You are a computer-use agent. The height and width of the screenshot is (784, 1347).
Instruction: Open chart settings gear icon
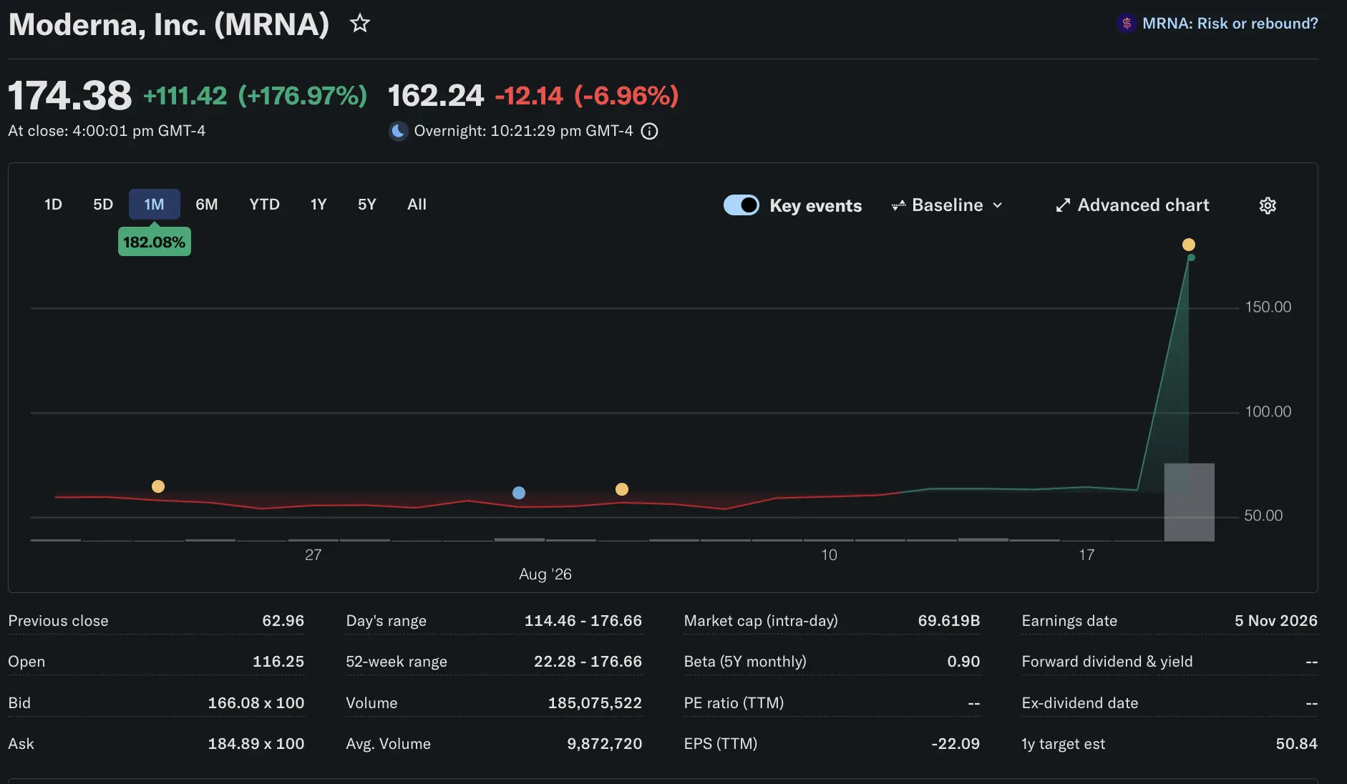pyautogui.click(x=1268, y=205)
